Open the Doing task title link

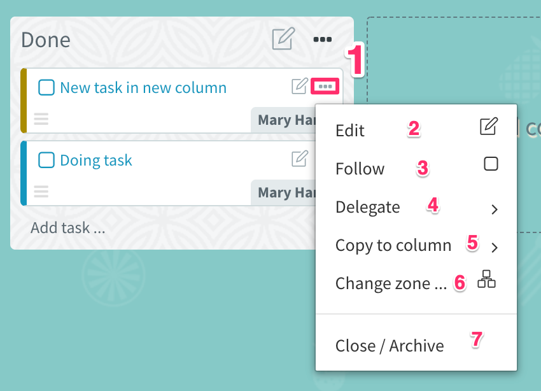(96, 160)
